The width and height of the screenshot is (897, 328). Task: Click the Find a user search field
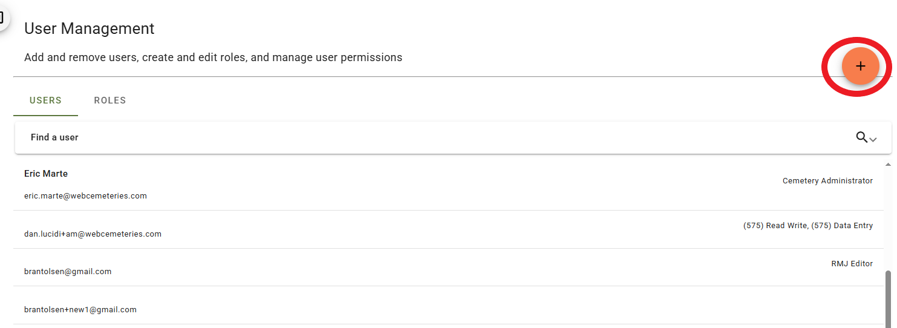coord(423,137)
